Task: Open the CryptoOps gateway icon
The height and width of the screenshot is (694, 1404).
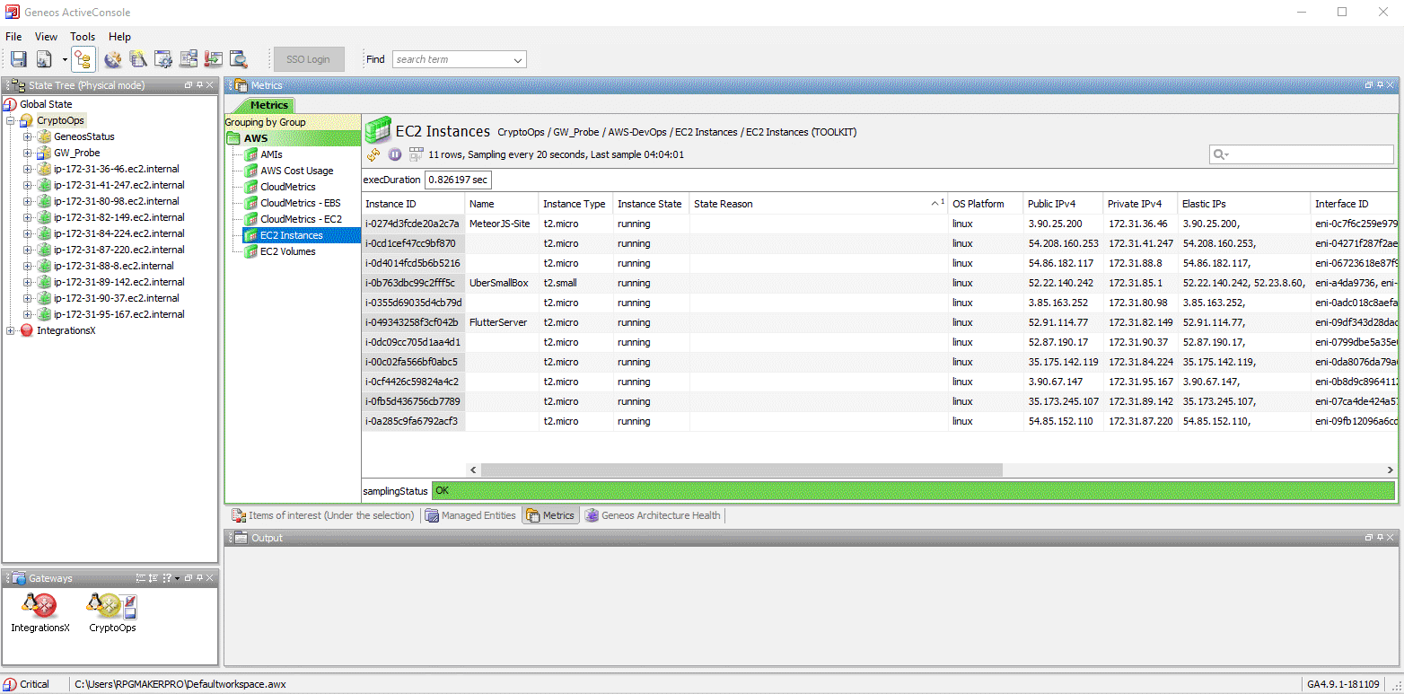Action: pyautogui.click(x=112, y=606)
